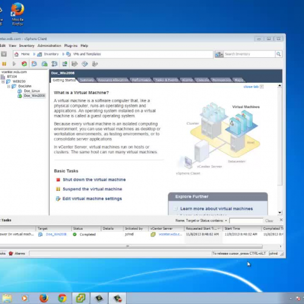Click the BT104 datacenter icon in tree
This screenshot has height=304, width=304.
click(x=3, y=77)
